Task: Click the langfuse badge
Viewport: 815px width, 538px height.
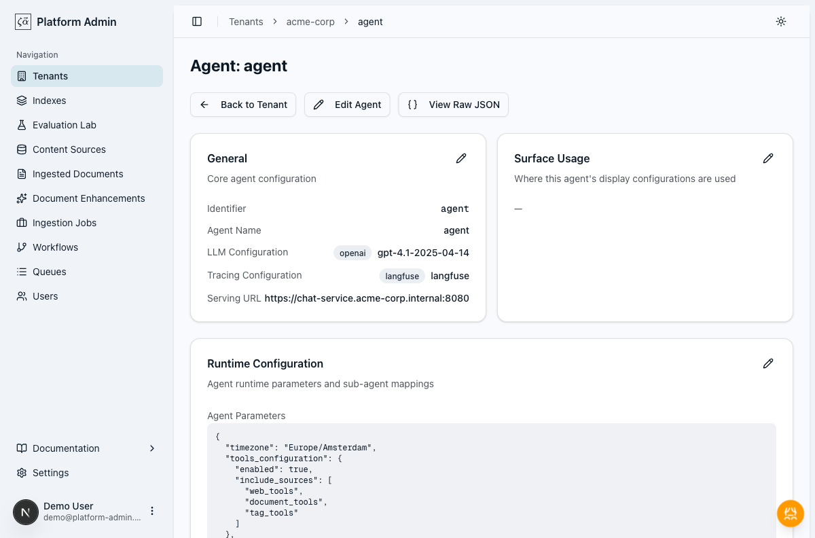Action: (402, 276)
